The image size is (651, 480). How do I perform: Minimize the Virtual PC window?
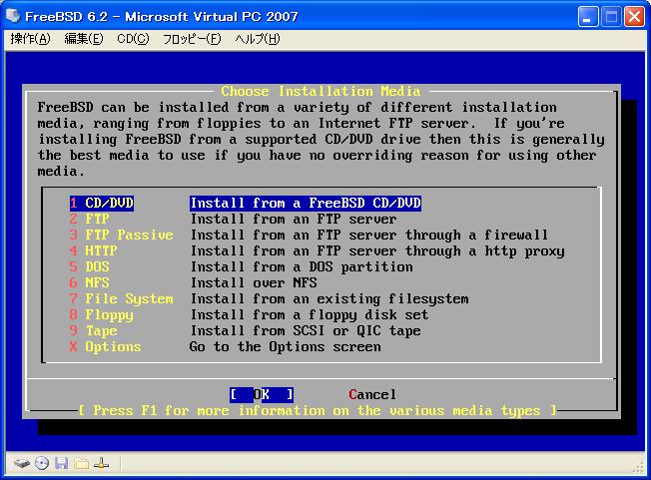coord(588,17)
